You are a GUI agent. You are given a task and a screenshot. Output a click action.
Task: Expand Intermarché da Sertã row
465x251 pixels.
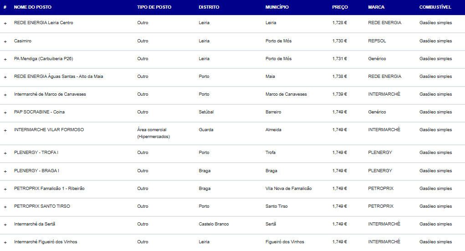[5, 225]
